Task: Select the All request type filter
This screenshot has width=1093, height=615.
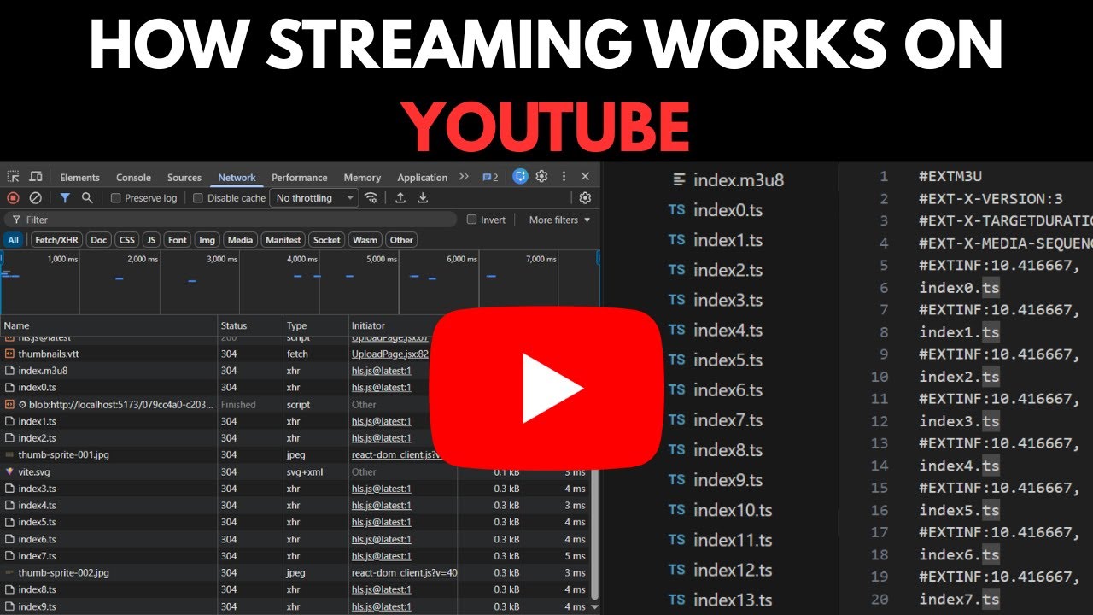Action: tap(13, 240)
